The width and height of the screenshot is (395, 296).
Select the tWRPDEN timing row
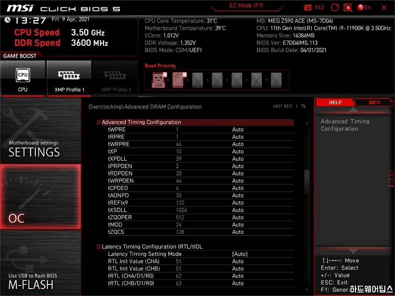(x=201, y=180)
